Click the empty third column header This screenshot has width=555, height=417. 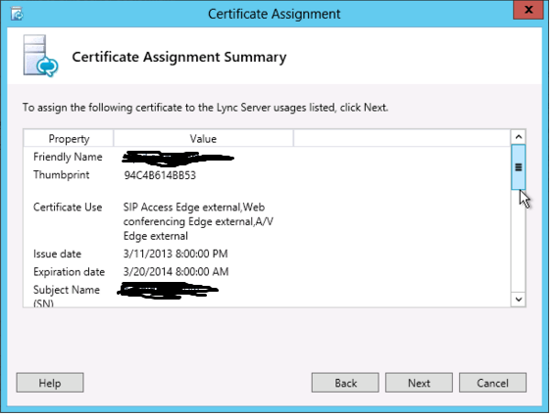[402, 139]
